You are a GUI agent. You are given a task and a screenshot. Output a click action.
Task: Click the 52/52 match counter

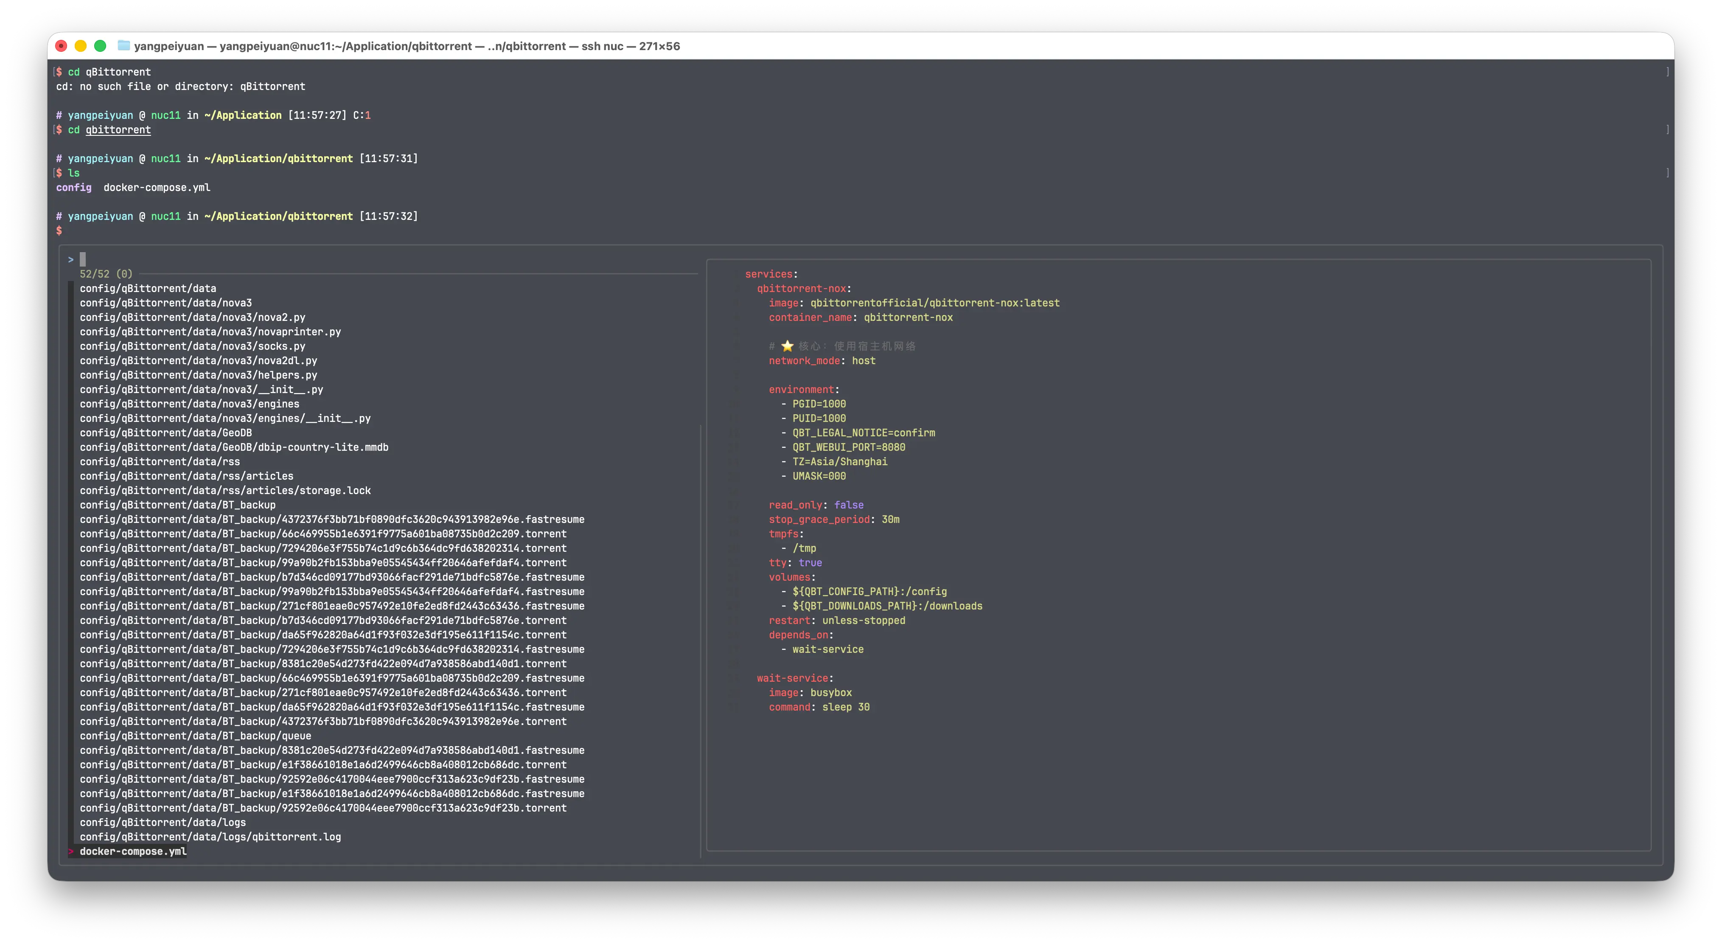click(106, 274)
